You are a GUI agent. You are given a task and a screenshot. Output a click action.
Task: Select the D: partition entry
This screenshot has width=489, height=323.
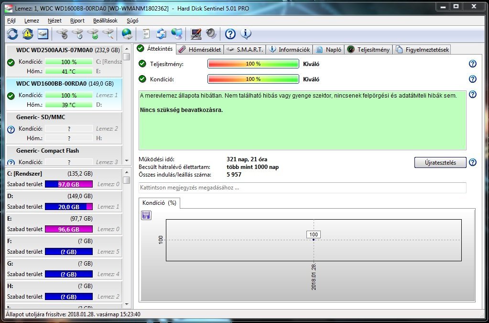point(64,201)
